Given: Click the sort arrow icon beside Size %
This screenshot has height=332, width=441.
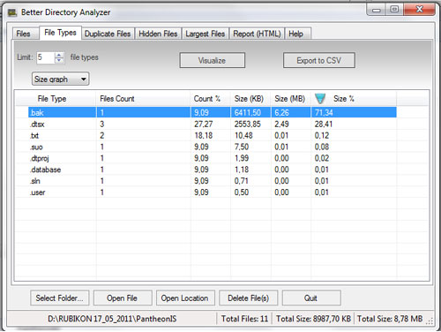Looking at the screenshot, I should [320, 98].
